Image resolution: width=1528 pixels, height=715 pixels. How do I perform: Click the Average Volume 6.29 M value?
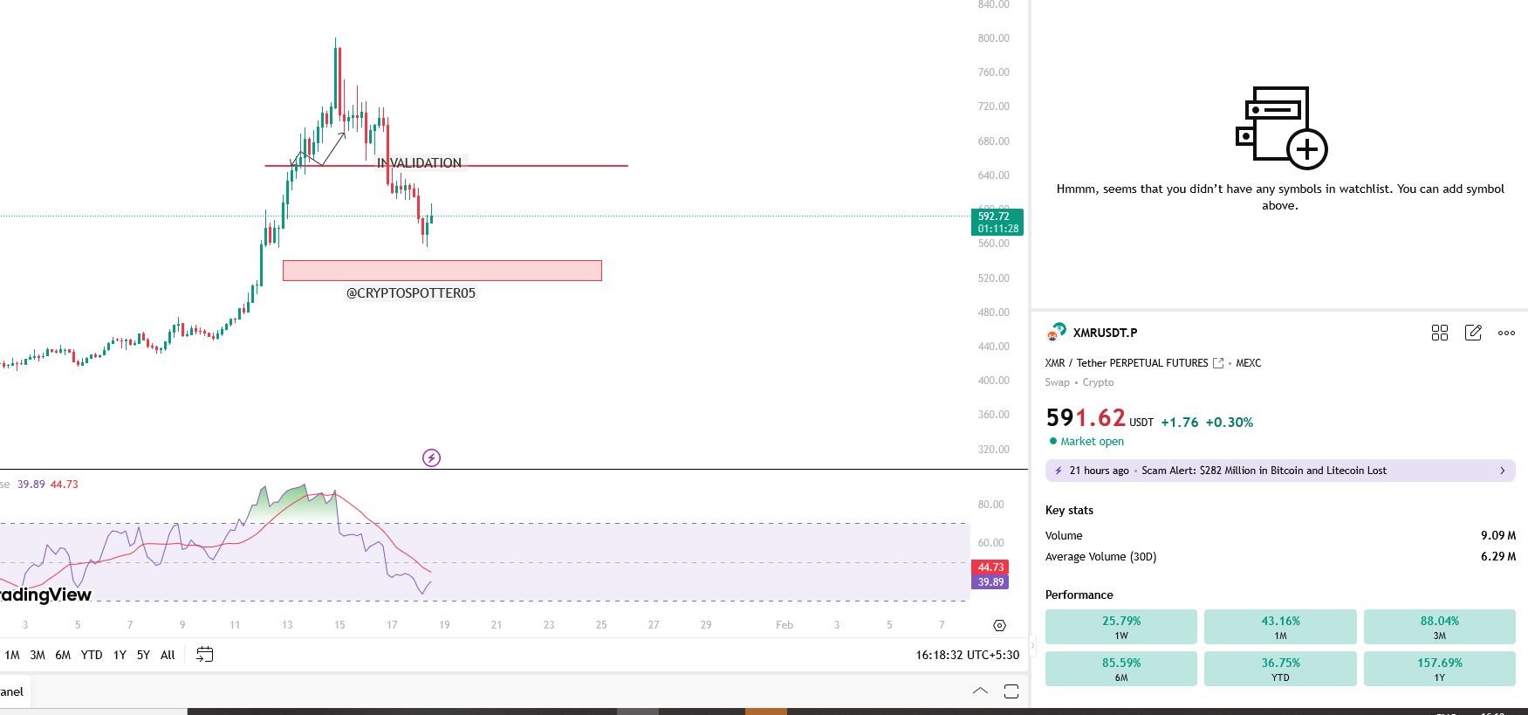(1497, 557)
